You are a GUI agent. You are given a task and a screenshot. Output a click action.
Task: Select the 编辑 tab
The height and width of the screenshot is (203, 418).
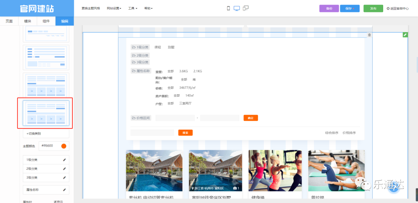tap(65, 21)
